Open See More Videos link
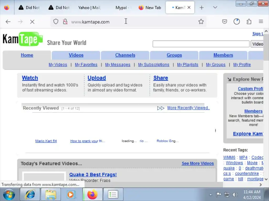269x201 pixels. [198, 163]
